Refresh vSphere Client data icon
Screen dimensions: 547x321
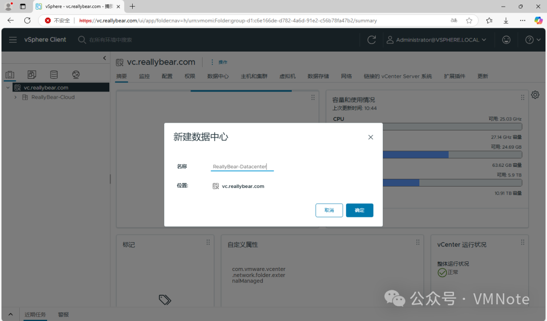point(372,40)
